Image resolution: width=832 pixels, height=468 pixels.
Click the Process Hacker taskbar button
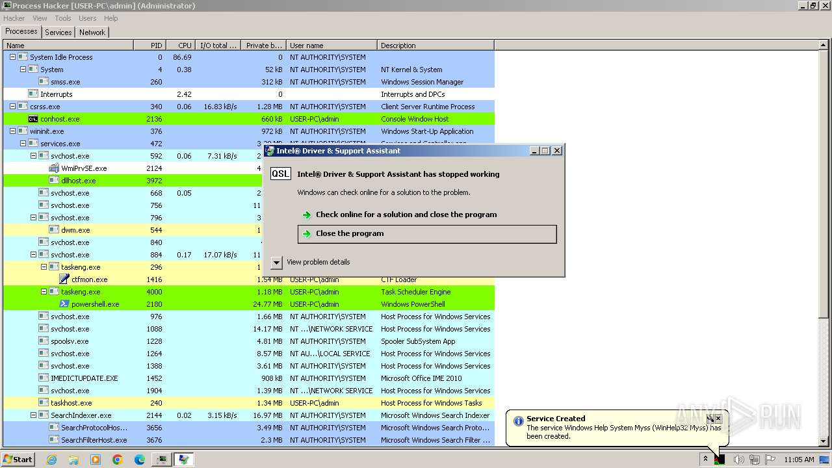(161, 460)
